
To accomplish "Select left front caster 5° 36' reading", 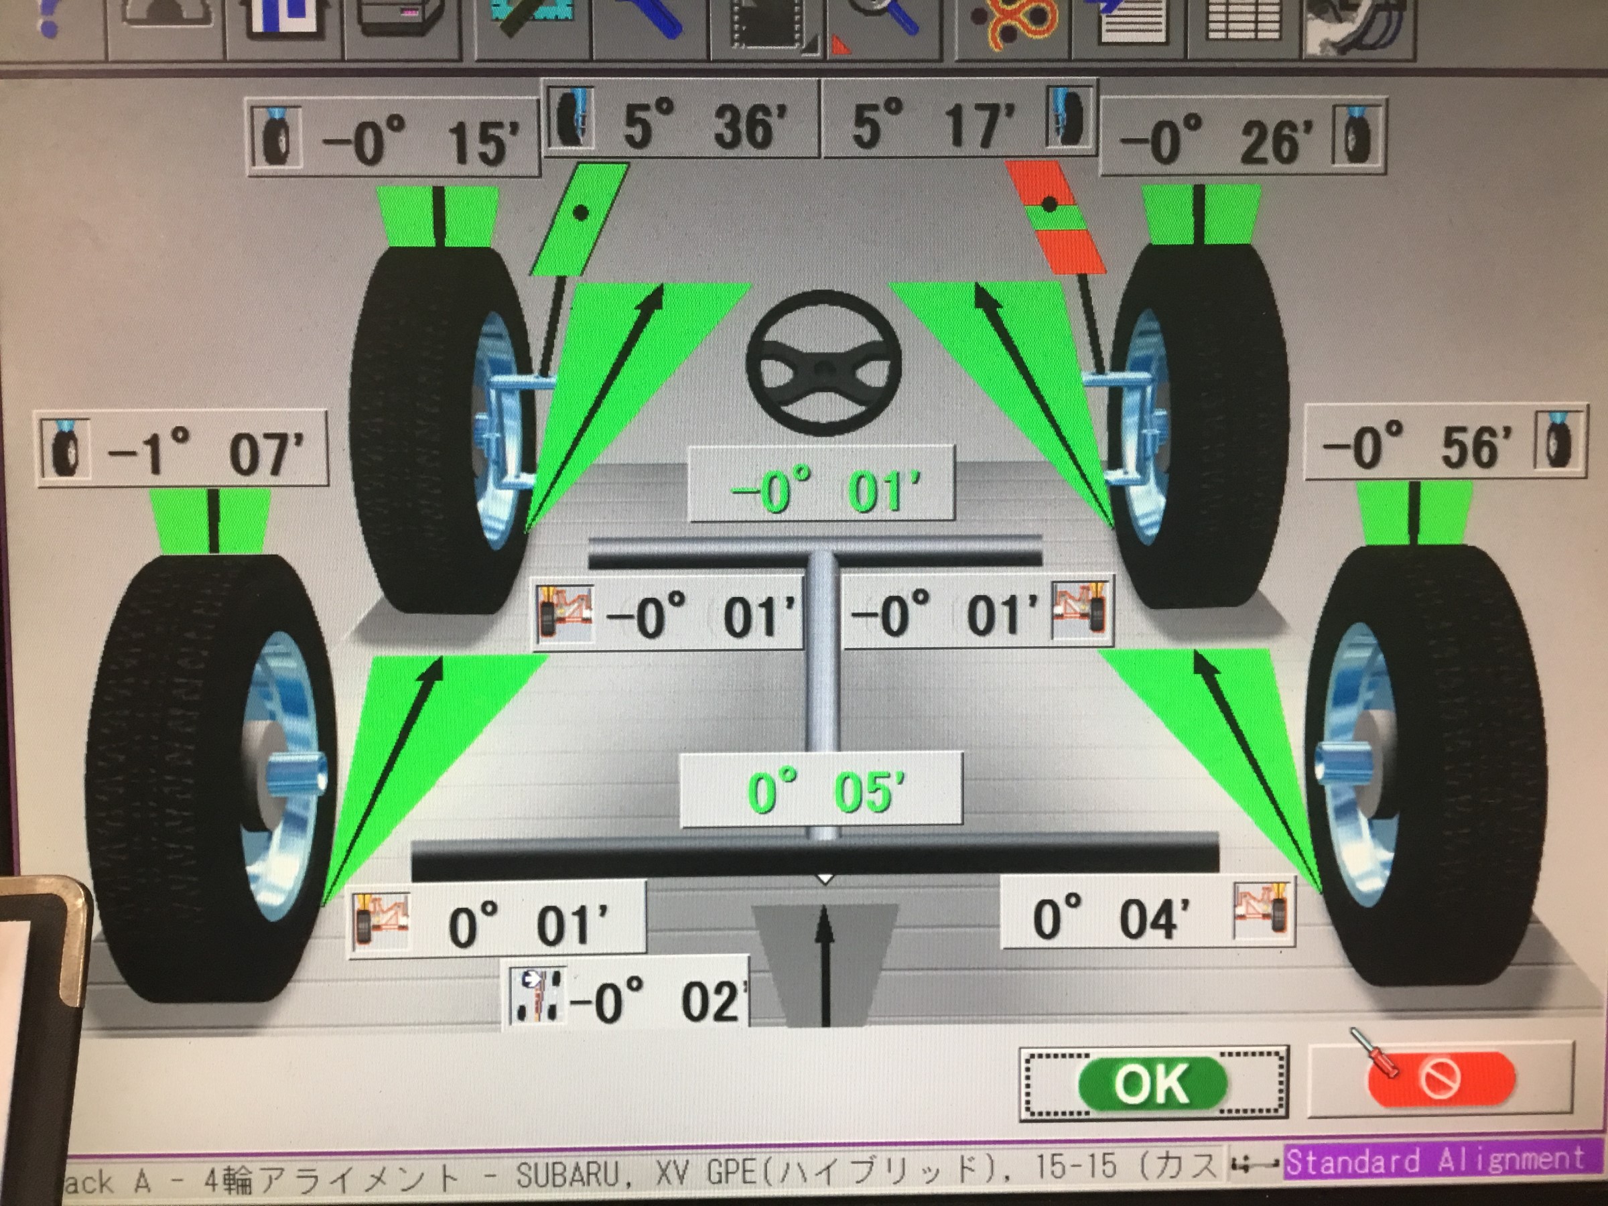I will pos(682,119).
